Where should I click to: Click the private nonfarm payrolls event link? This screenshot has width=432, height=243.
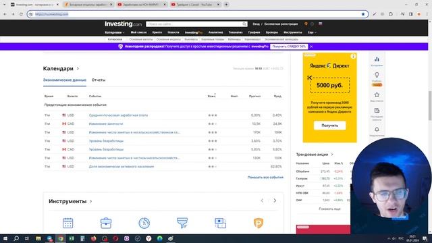coord(134,158)
